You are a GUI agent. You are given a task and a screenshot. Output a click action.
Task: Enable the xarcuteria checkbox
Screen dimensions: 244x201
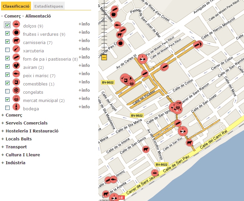[x=7, y=50]
